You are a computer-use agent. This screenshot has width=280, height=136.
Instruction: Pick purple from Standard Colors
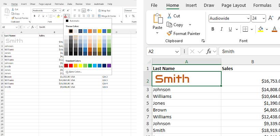[x=109, y=66]
